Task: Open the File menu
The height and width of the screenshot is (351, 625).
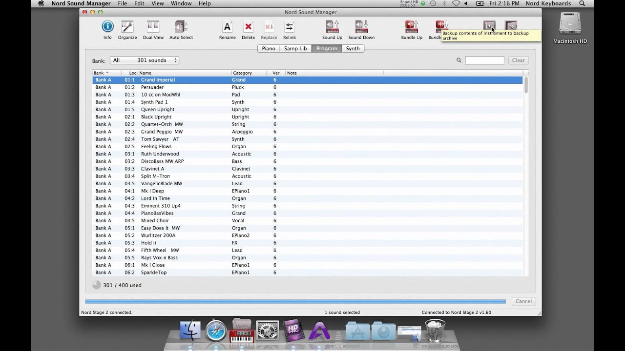Action: pos(123,3)
